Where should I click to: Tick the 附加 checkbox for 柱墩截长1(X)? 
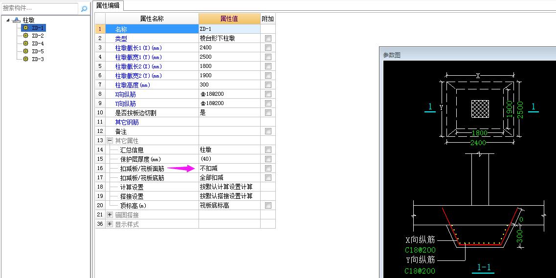[x=268, y=47]
